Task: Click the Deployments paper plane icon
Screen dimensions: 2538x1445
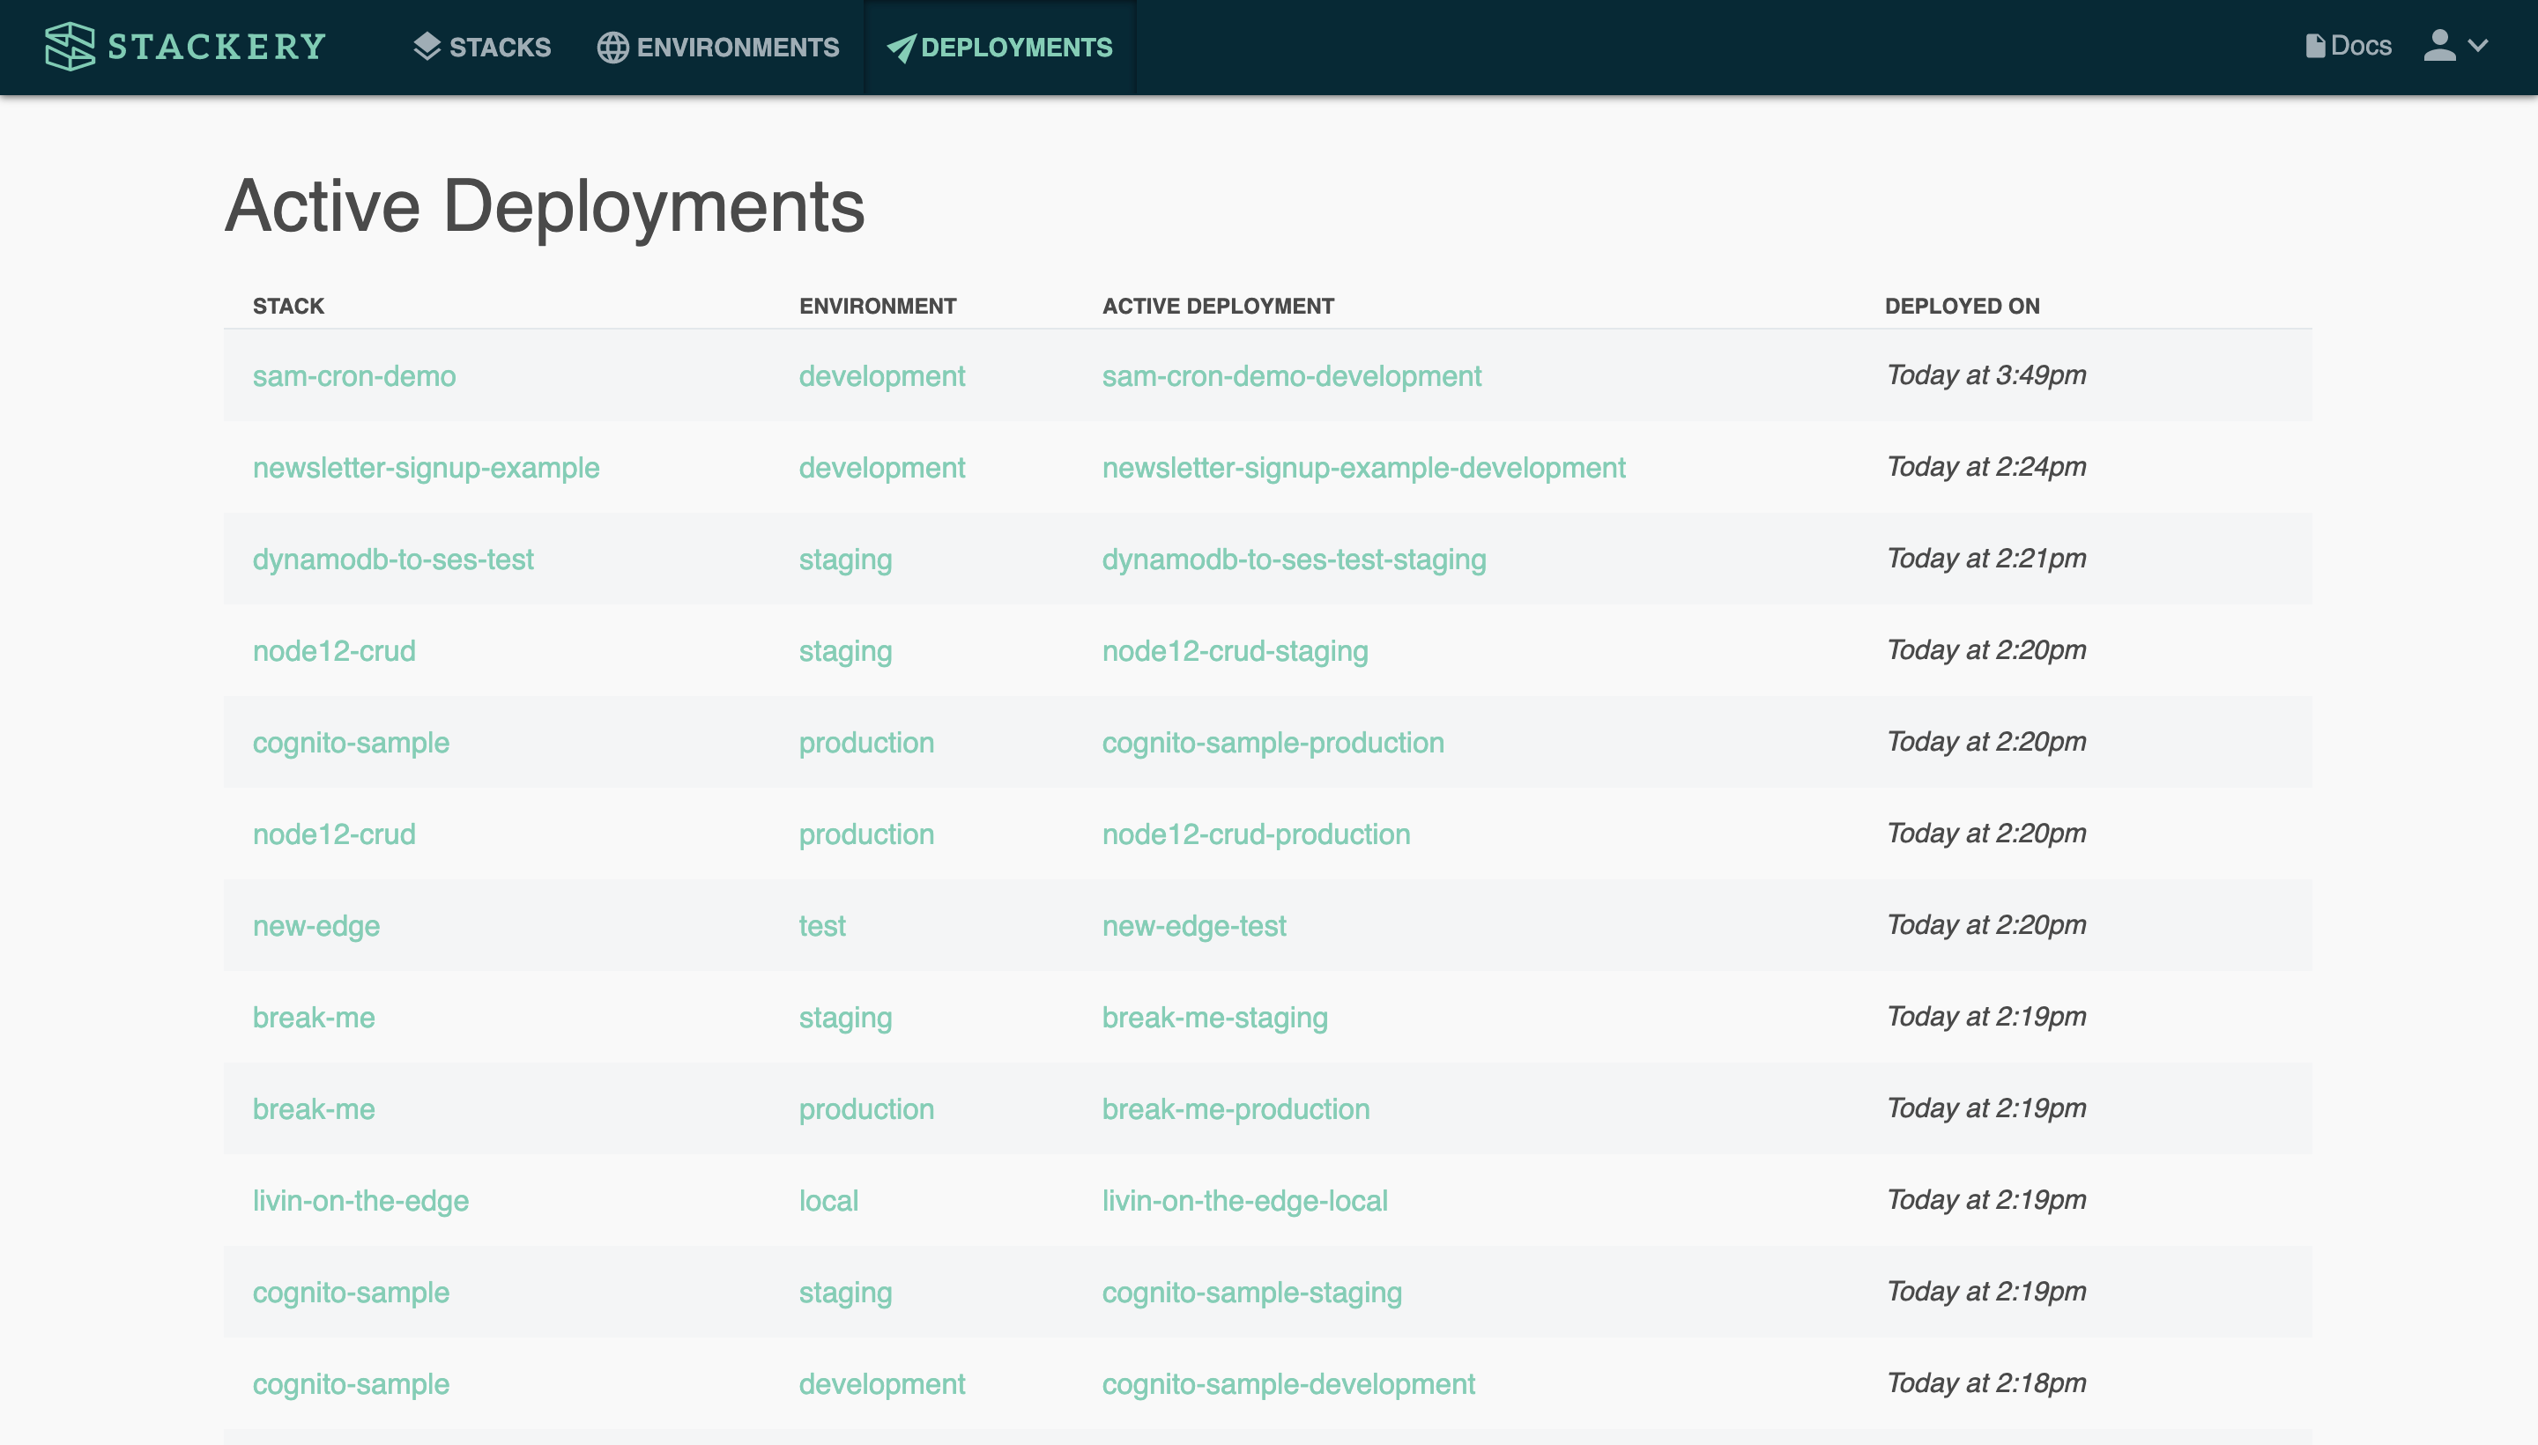Action: [x=901, y=48]
